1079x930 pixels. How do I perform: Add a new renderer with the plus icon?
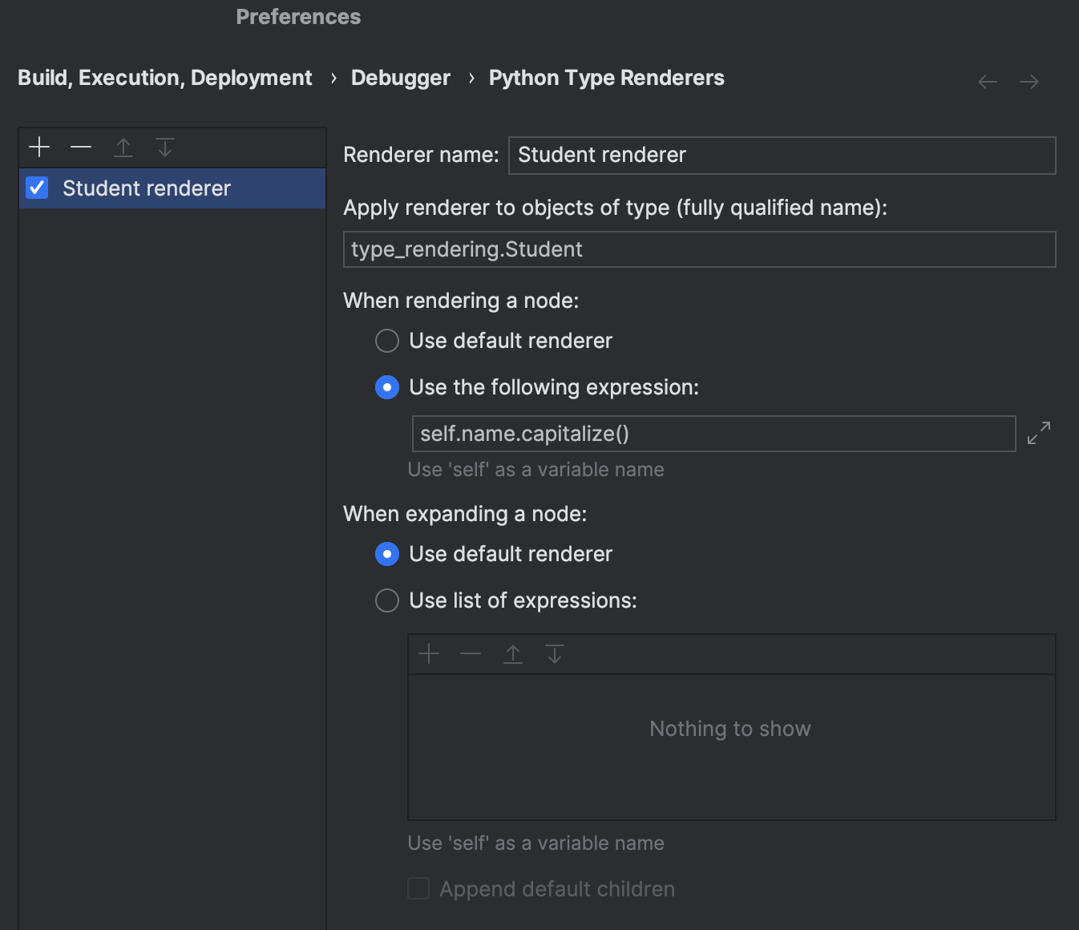[38, 147]
